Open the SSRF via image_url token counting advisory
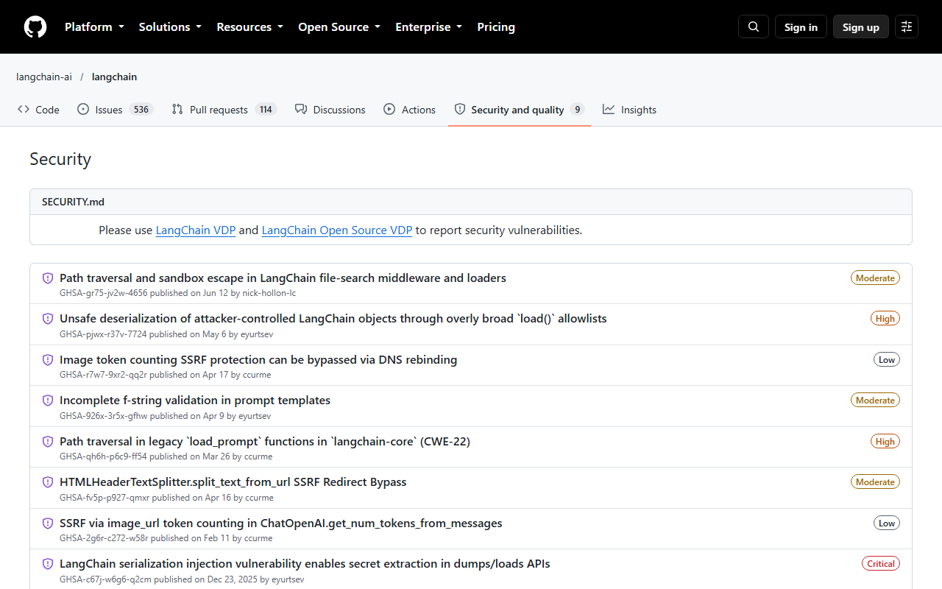 (281, 523)
